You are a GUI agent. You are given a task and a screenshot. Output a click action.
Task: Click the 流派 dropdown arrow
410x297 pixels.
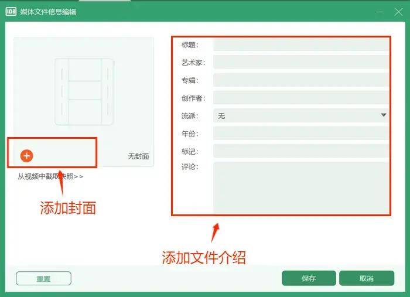tap(384, 115)
